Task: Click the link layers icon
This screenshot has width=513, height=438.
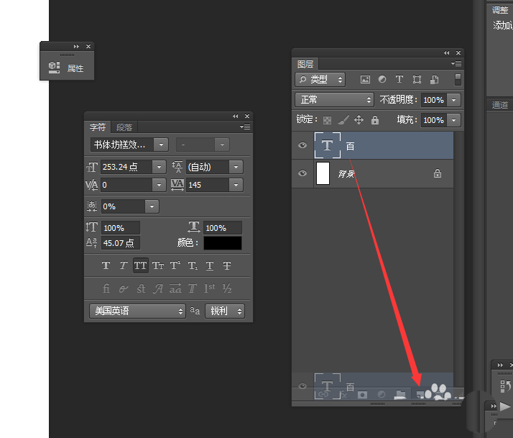Action: tap(323, 394)
